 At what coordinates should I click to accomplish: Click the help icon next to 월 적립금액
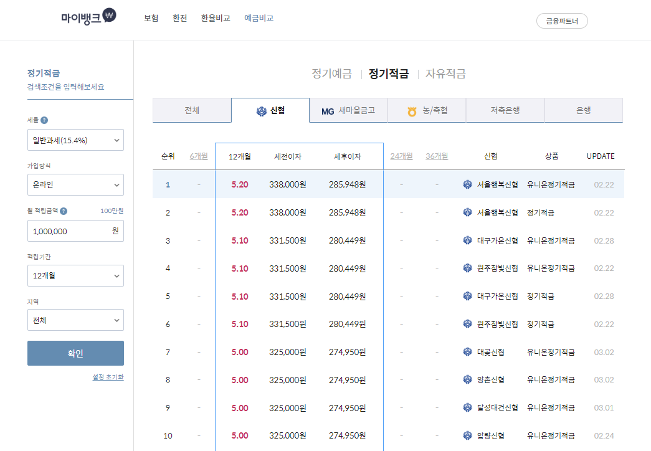(64, 211)
